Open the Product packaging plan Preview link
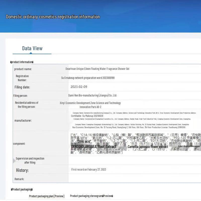201x201 pixels. coord(47,196)
